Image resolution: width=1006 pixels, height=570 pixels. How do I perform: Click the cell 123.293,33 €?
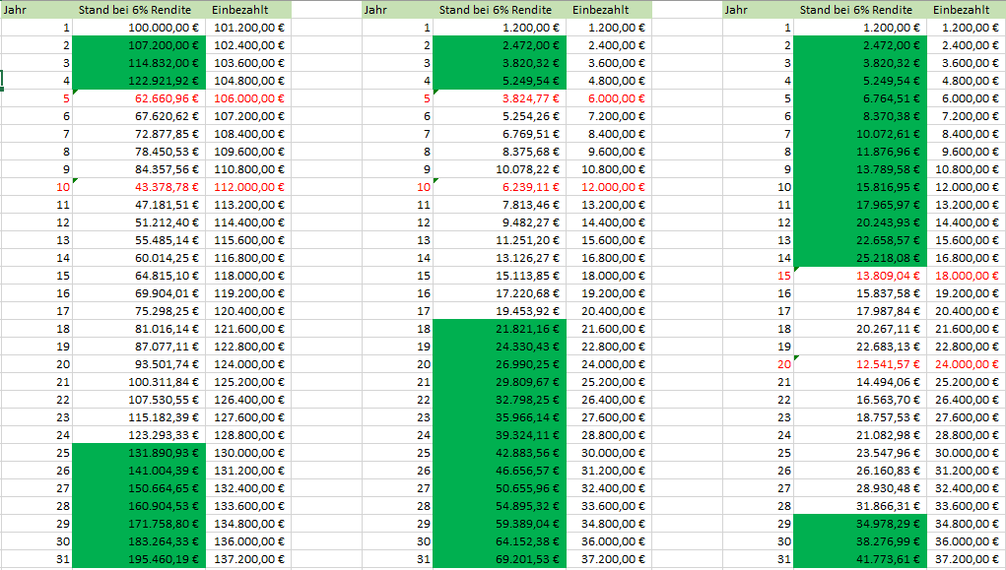point(139,435)
